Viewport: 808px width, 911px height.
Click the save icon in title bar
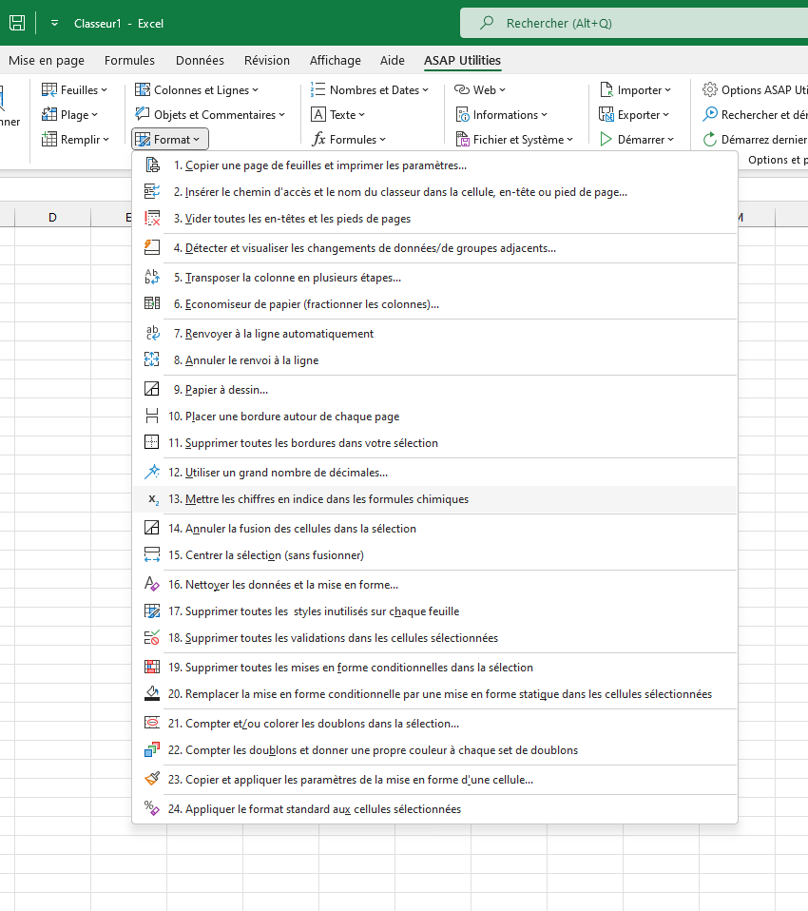[x=17, y=23]
